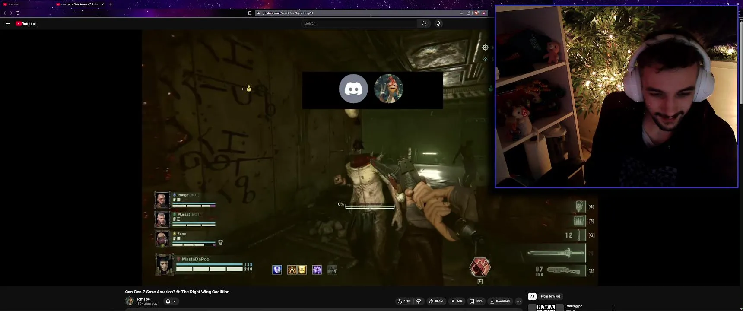Share the video
This screenshot has height=311, width=743.
(436, 301)
